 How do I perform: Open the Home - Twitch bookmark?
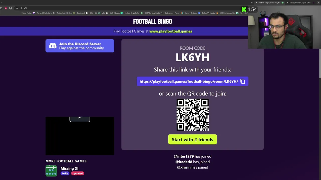pos(28,13)
